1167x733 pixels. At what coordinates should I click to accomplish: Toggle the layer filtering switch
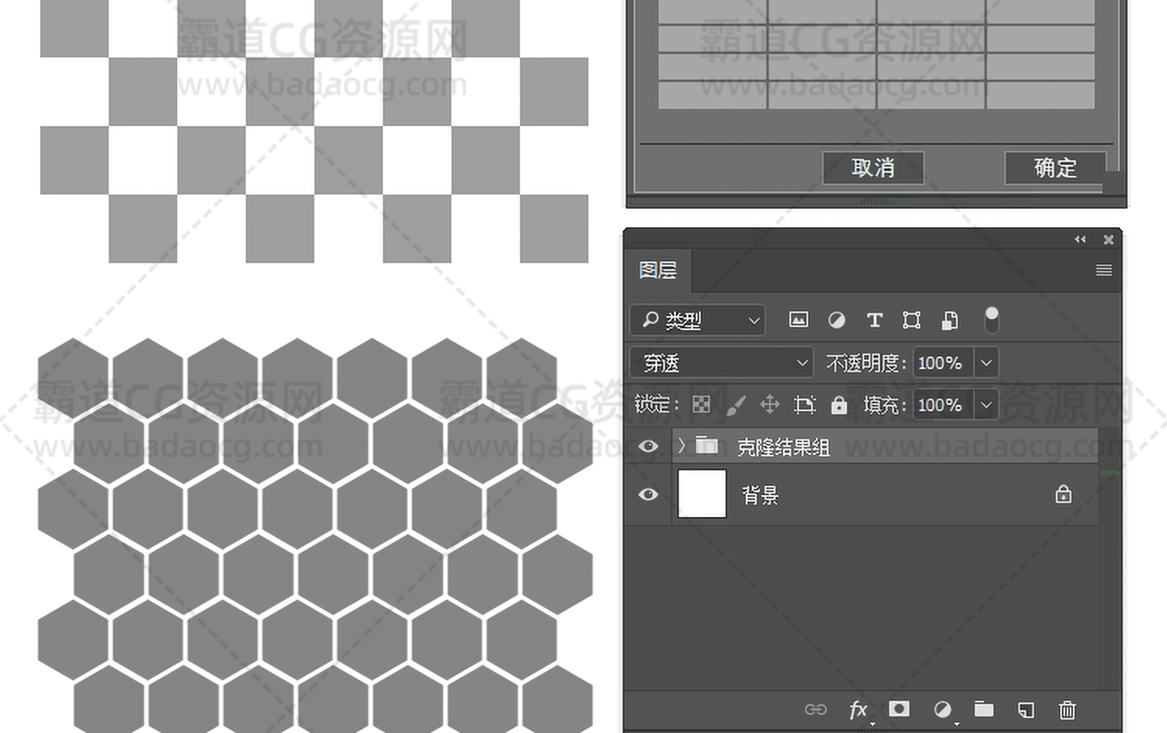point(991,319)
